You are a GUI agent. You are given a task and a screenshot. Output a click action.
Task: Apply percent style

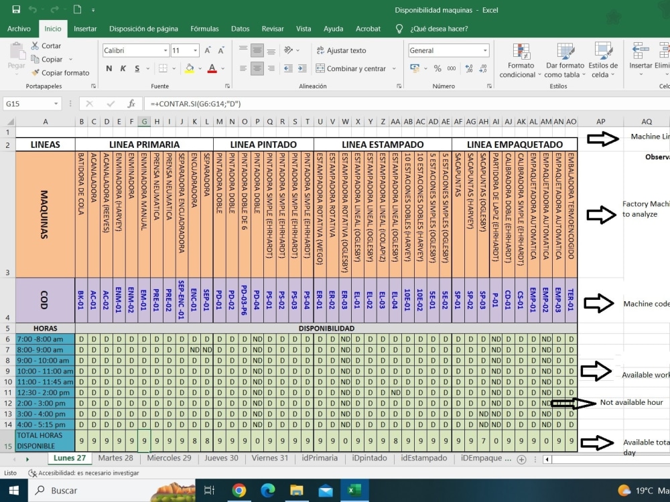438,68
